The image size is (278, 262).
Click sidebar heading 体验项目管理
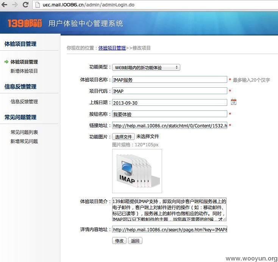tap(20, 44)
